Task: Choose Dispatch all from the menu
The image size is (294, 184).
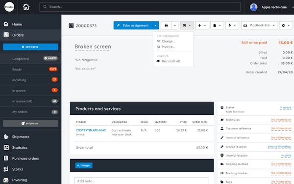Action: coord(171,61)
